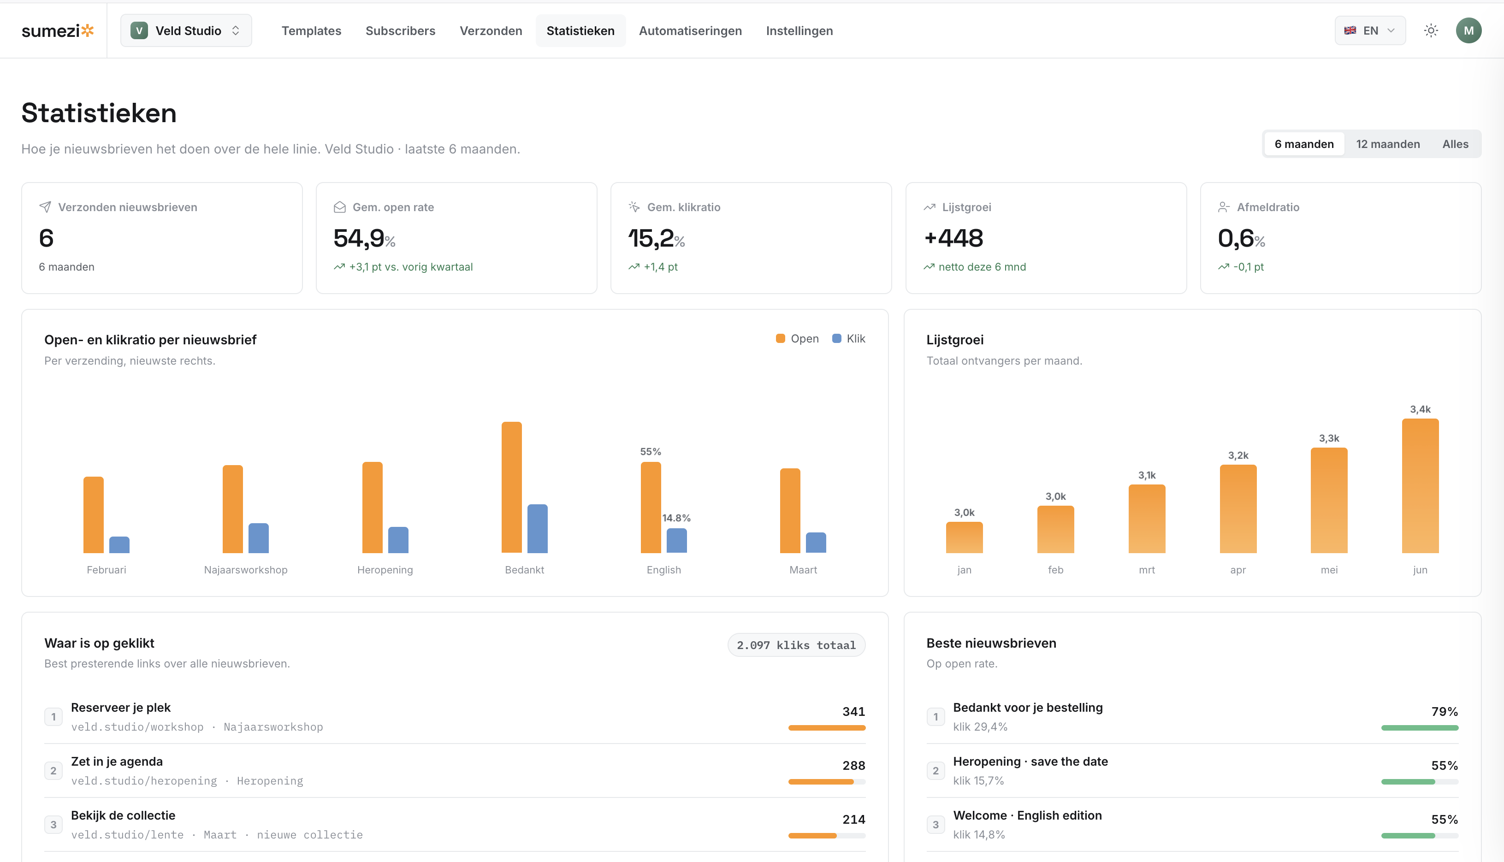Click the trend arrow beside -0,1 pt
Image resolution: width=1504 pixels, height=862 pixels.
[x=1224, y=267]
